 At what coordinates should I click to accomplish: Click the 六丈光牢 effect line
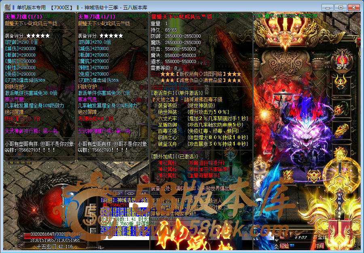coord(203,118)
